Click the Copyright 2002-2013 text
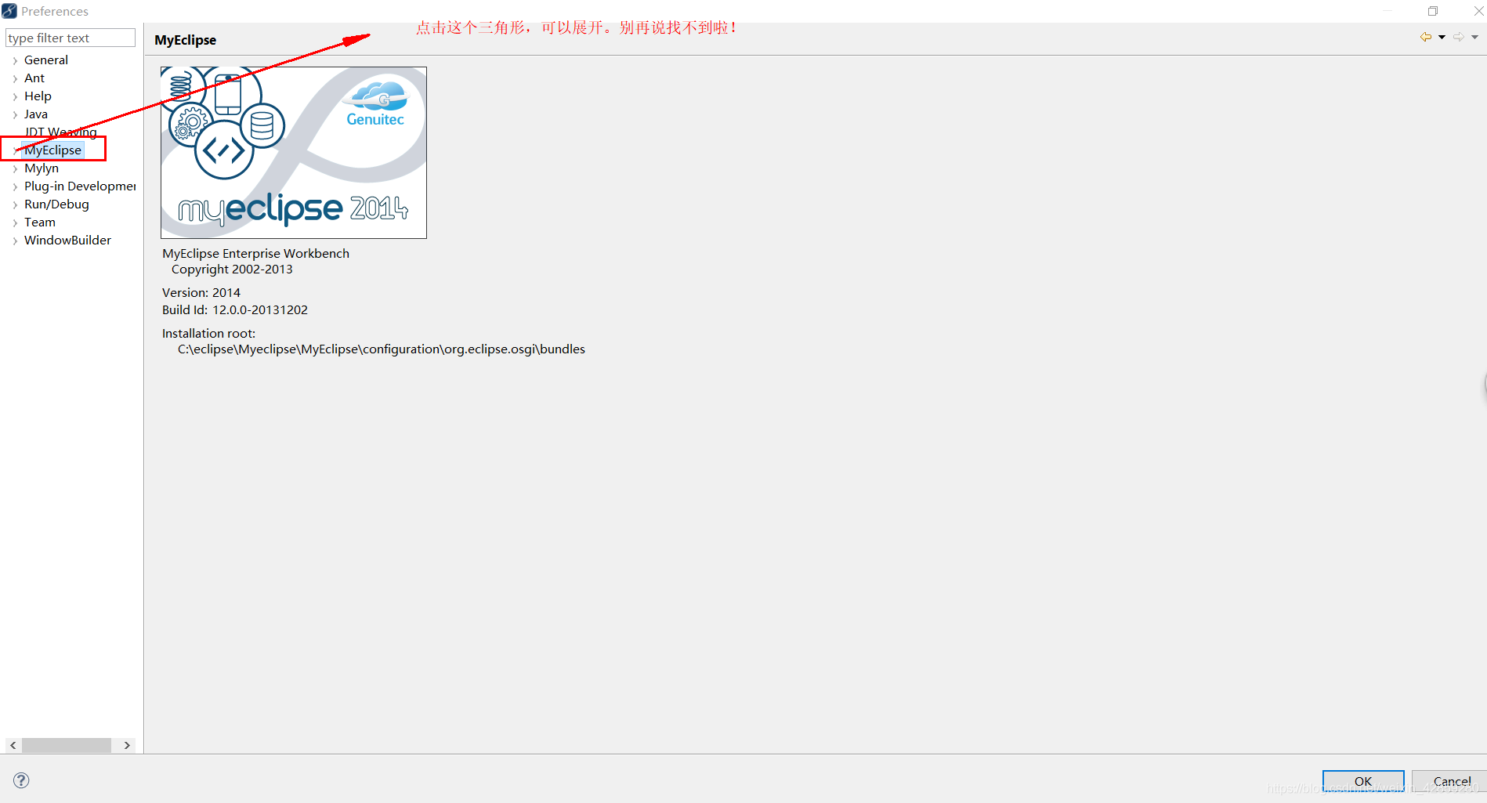Screen dimensions: 1487x803 [x=232, y=269]
